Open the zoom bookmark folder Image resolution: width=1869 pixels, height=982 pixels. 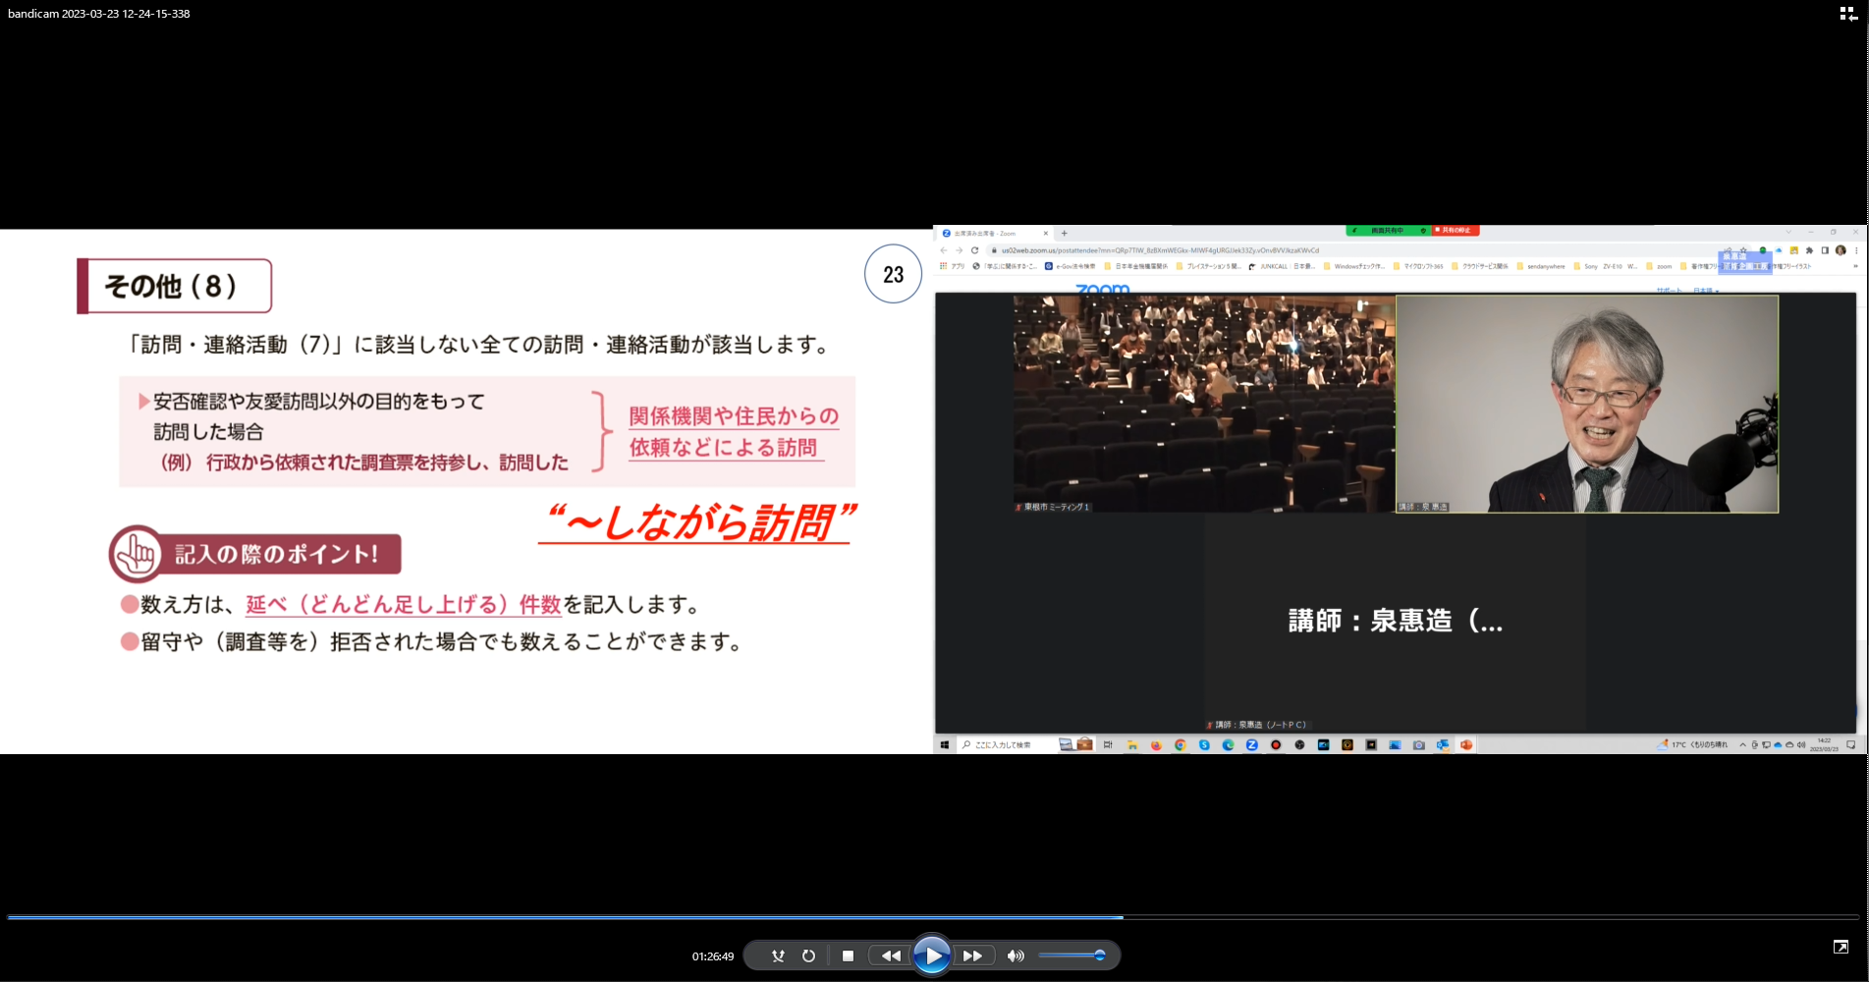pyautogui.click(x=1659, y=266)
